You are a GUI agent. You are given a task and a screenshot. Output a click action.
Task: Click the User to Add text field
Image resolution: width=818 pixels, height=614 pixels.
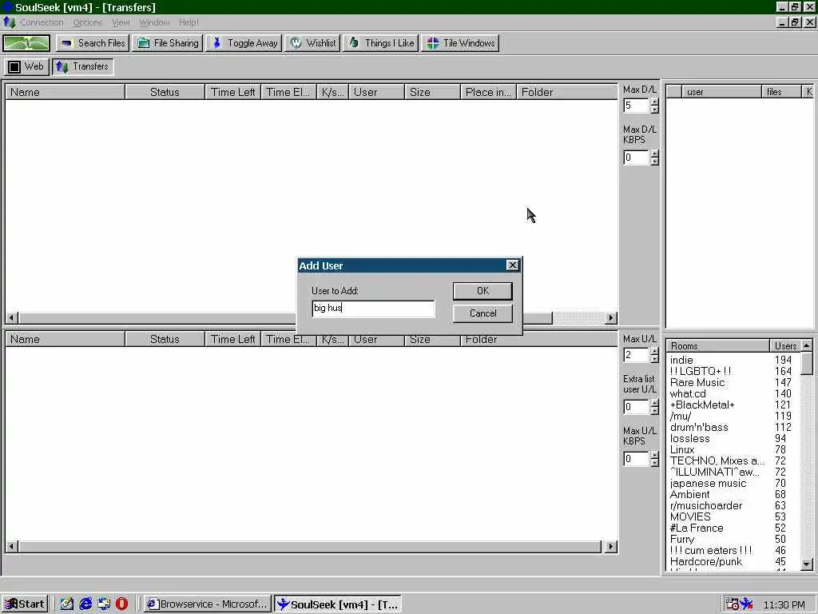pyautogui.click(x=373, y=308)
